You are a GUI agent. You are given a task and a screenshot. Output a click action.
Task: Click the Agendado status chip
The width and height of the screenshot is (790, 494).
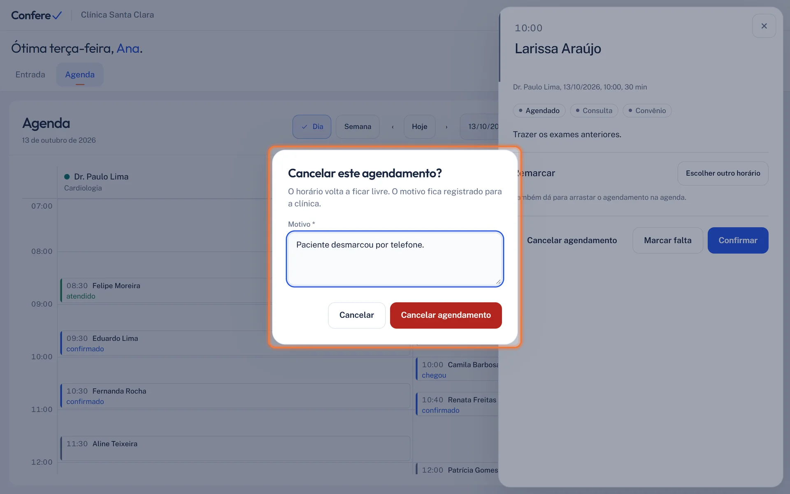coord(539,111)
